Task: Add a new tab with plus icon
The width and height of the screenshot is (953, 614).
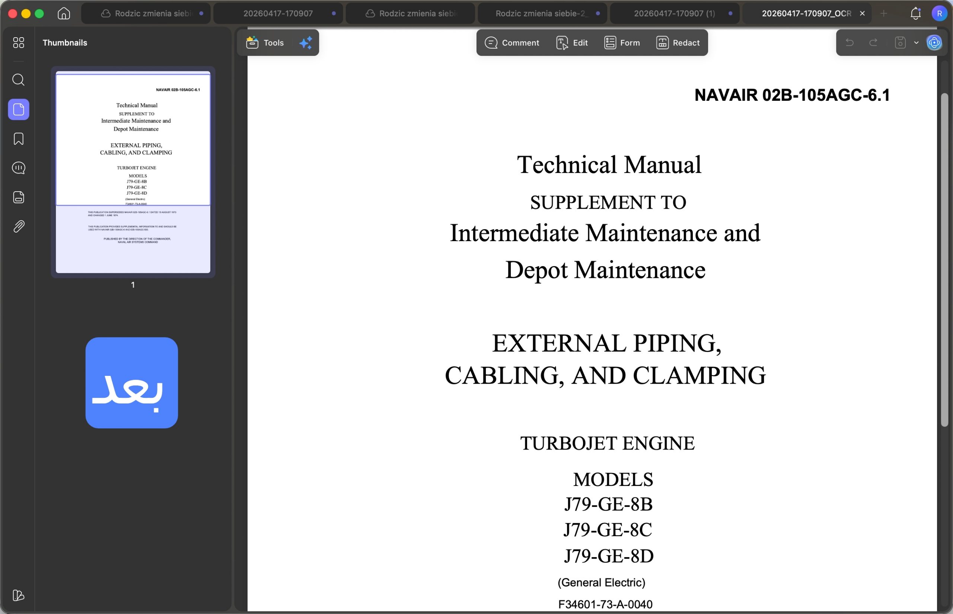Action: [x=884, y=13]
